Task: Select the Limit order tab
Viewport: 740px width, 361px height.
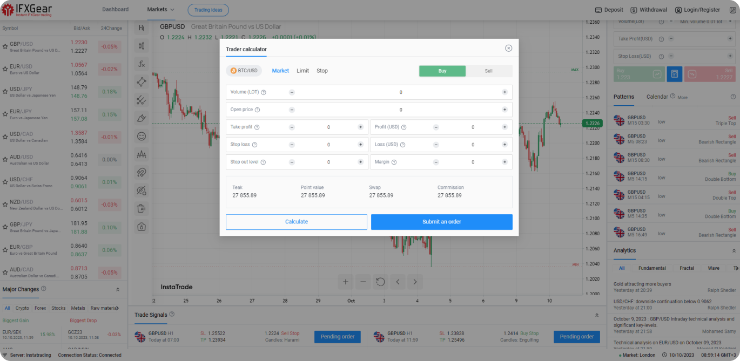Action: click(302, 71)
